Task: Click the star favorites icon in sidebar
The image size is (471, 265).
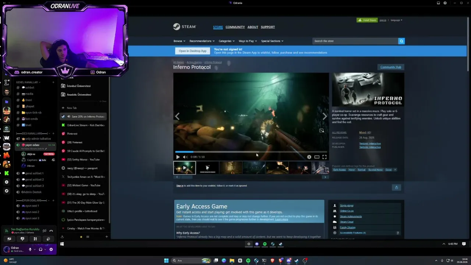Action: pyautogui.click(x=81, y=237)
